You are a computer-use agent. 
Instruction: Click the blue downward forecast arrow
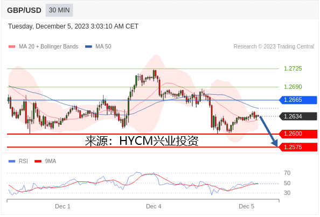coord(269,131)
